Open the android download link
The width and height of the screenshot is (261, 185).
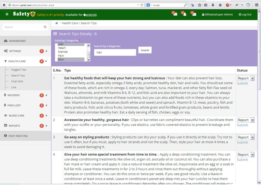pos(91,15)
